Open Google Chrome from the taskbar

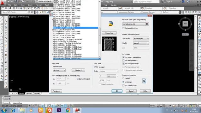[68, 110]
